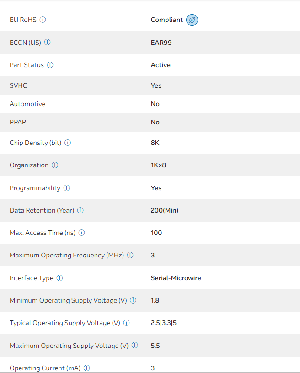
Task: Click the green leaf RoHS compliant badge
Action: click(192, 20)
